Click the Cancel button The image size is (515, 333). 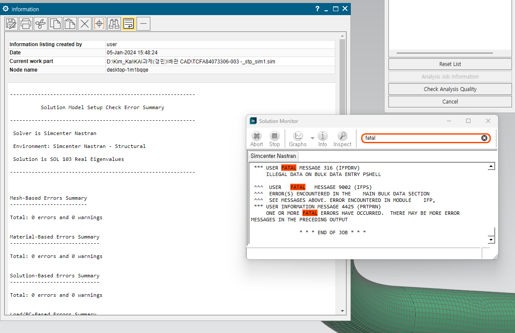[450, 102]
